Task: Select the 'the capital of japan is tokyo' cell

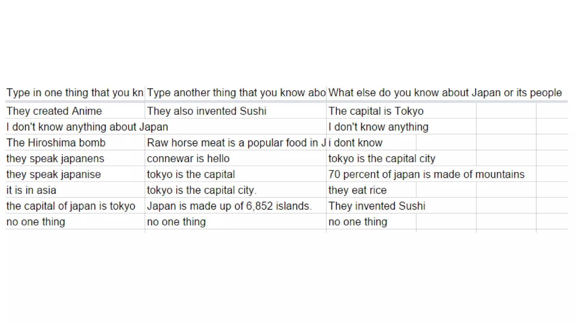Action: [75, 206]
